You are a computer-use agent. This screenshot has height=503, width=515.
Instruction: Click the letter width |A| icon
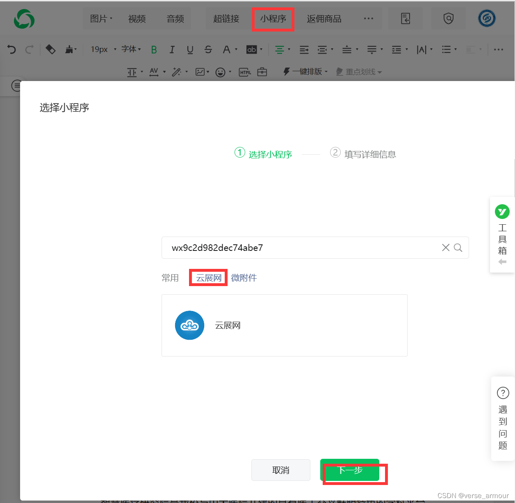pyautogui.click(x=424, y=50)
